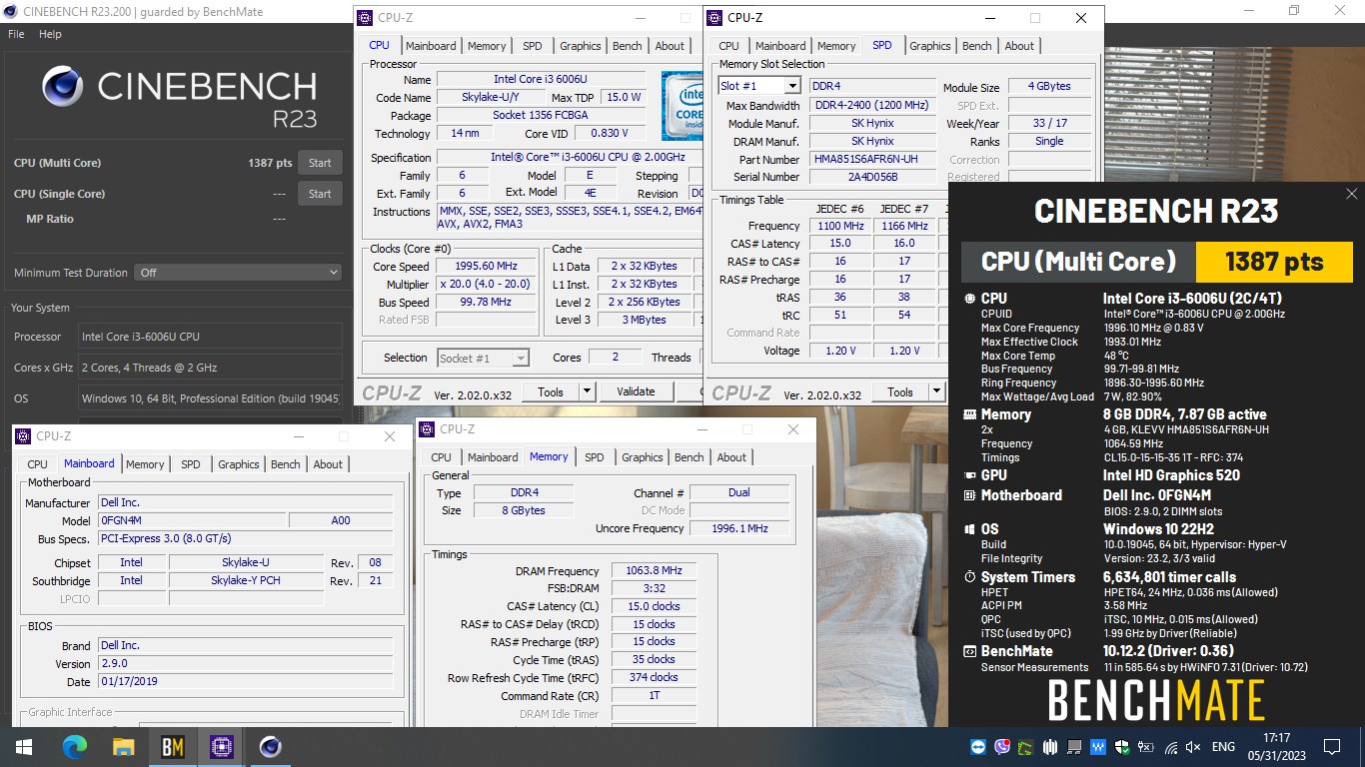Click the white vertical-bars tray icon
This screenshot has height=767, width=1365.
(x=1050, y=747)
